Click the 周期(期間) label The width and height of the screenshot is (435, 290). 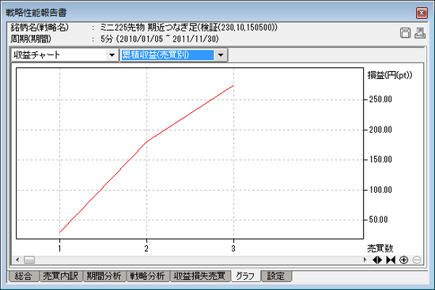pyautogui.click(x=31, y=39)
